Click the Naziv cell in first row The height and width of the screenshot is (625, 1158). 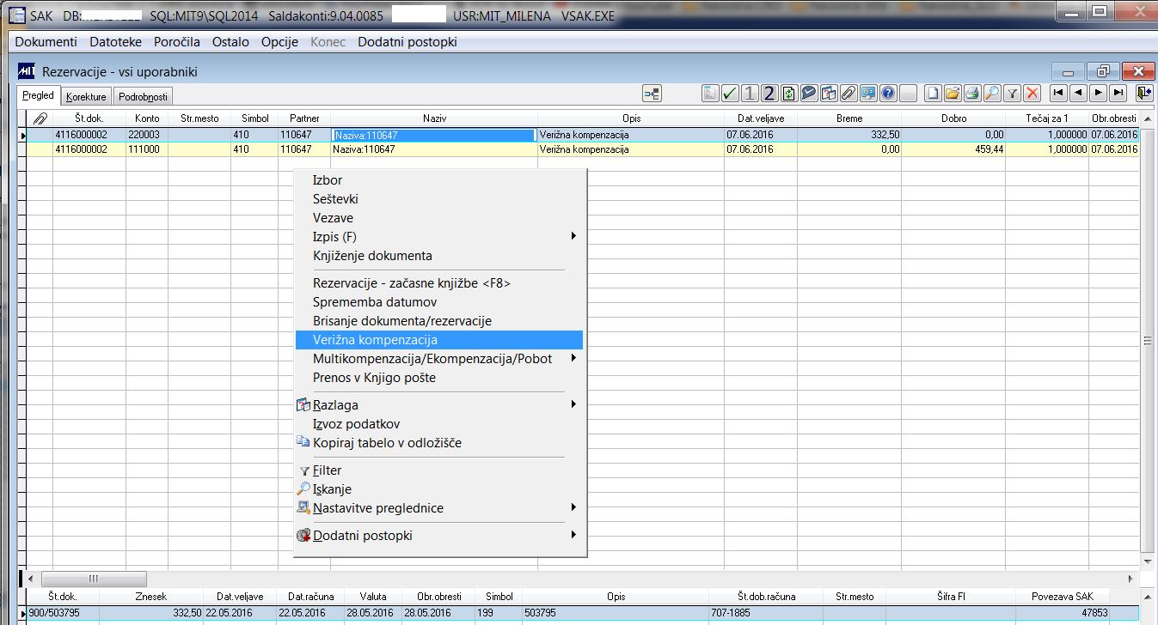pyautogui.click(x=433, y=135)
